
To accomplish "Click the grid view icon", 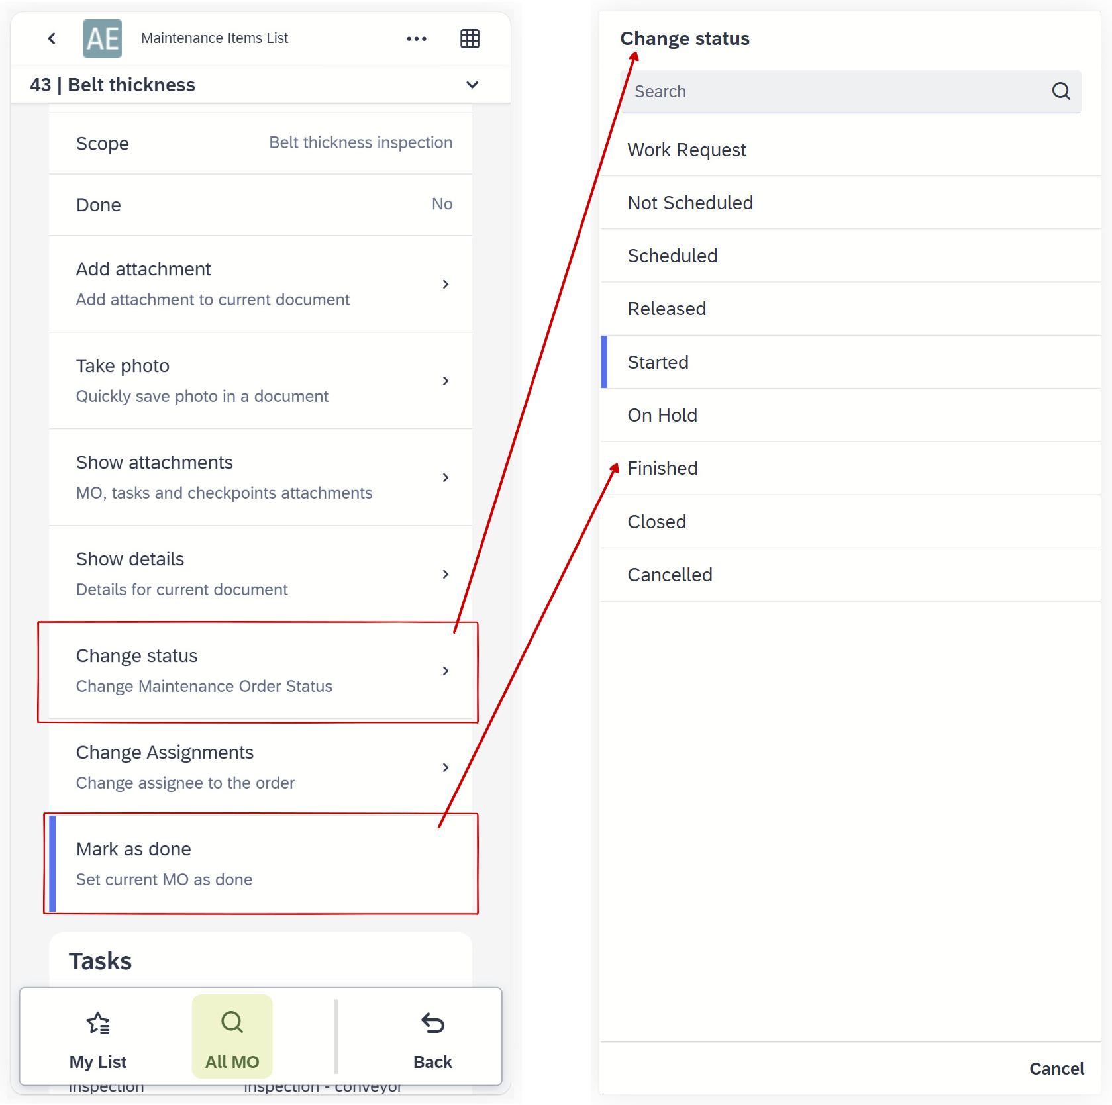I will (x=470, y=39).
